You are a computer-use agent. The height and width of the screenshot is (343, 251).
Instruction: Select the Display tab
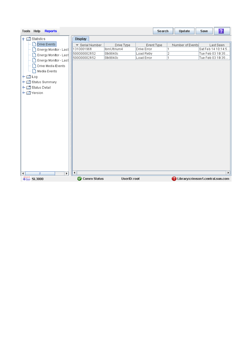coord(81,39)
